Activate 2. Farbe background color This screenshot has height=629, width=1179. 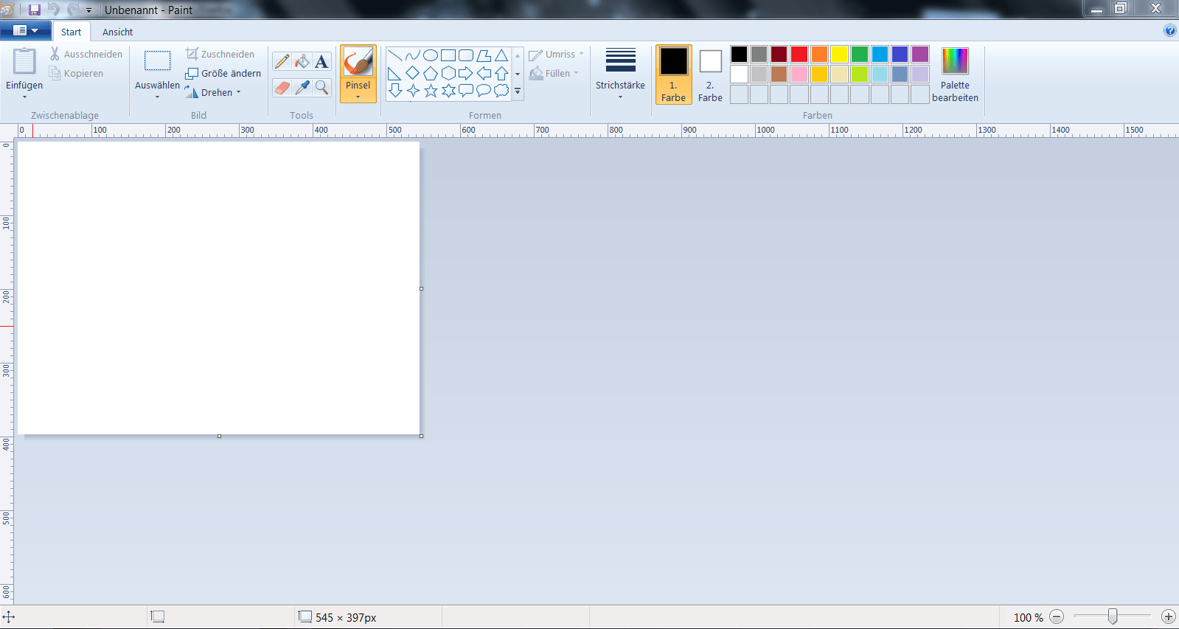[710, 74]
